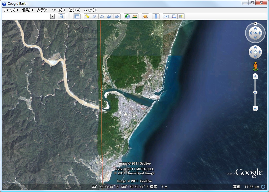
Task: Look left using the eye joystick's left arrow
Action: [251, 33]
